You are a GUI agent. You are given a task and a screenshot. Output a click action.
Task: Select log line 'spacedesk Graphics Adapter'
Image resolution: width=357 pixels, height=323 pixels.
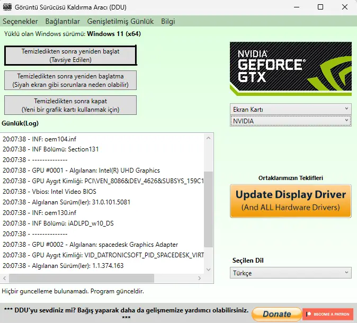tap(91, 245)
